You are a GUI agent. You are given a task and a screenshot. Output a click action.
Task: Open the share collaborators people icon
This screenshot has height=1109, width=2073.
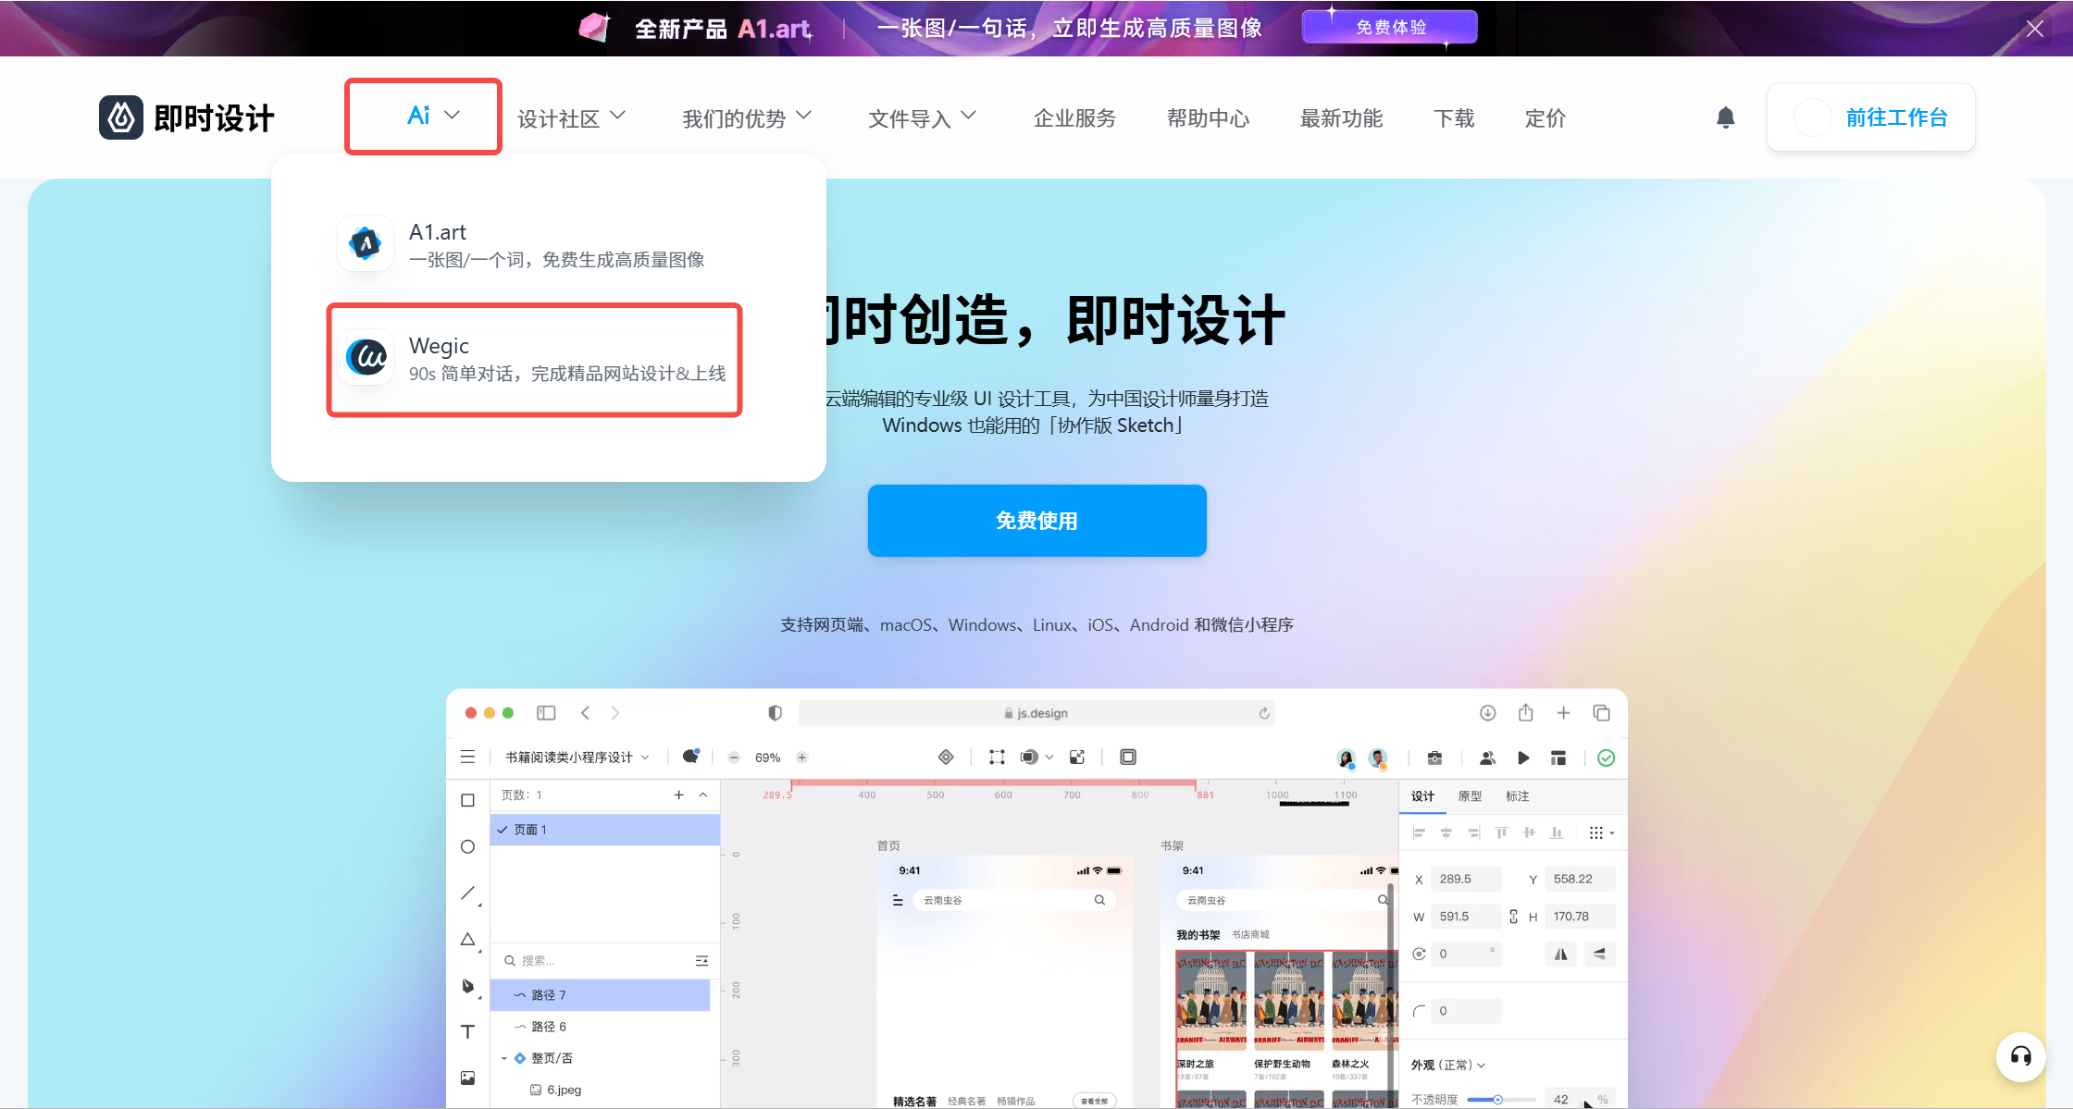click(x=1487, y=758)
